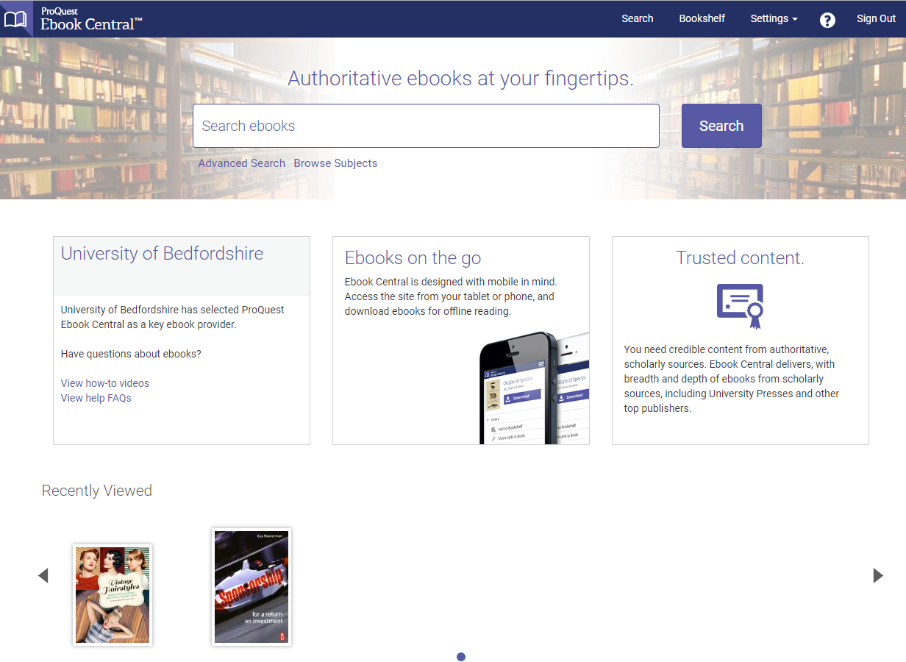The width and height of the screenshot is (906, 662).
Task: Click the View help FAQs link
Action: (96, 398)
